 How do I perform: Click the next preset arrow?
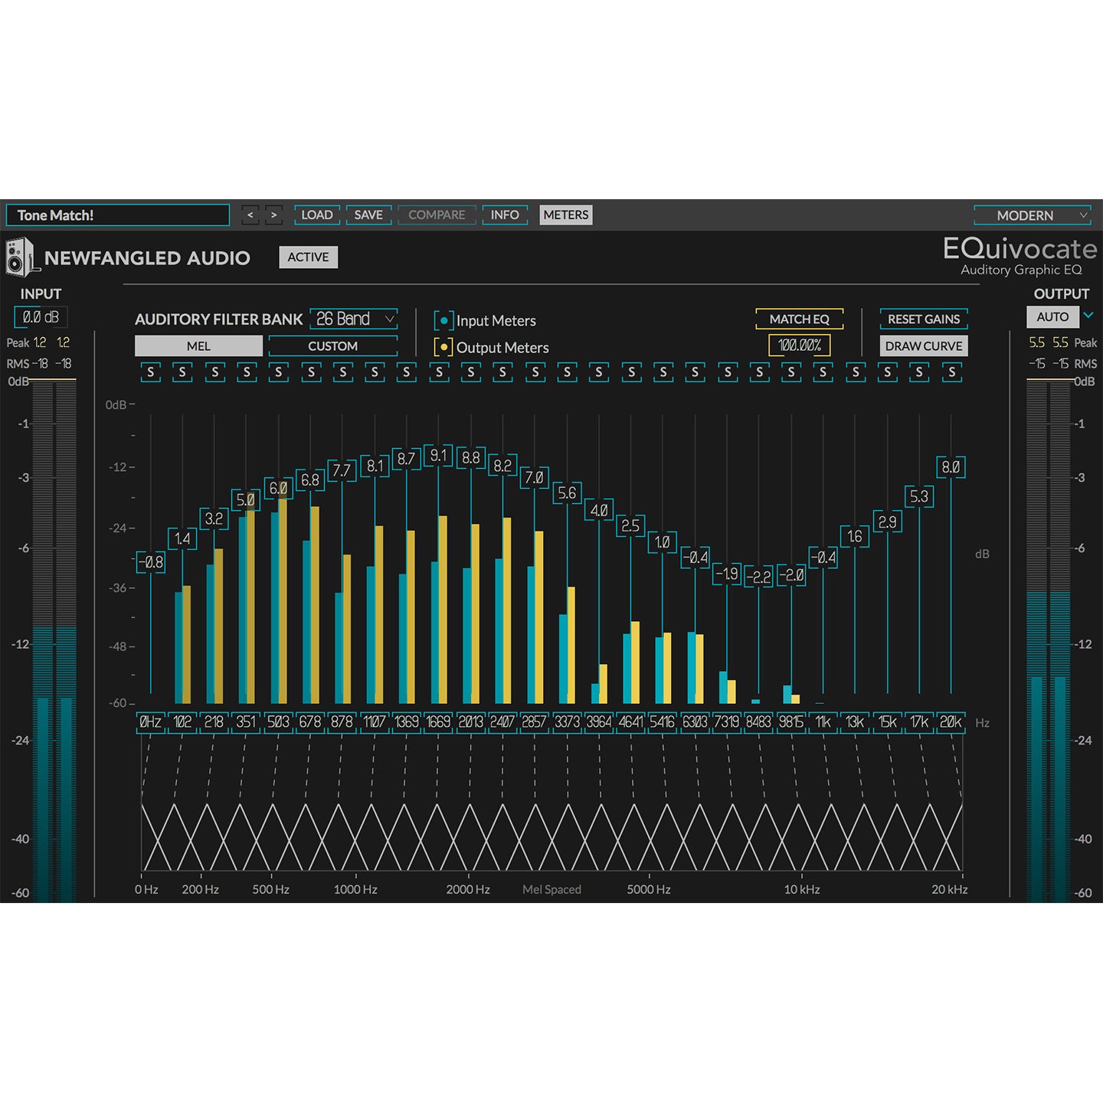tap(273, 215)
